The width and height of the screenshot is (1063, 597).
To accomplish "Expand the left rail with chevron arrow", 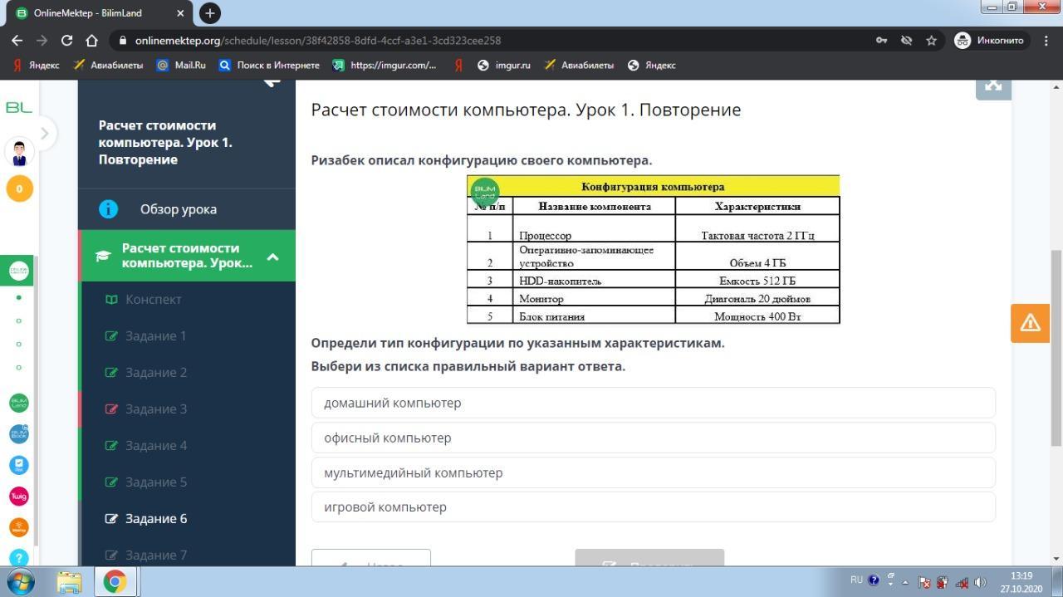I will pos(44,133).
